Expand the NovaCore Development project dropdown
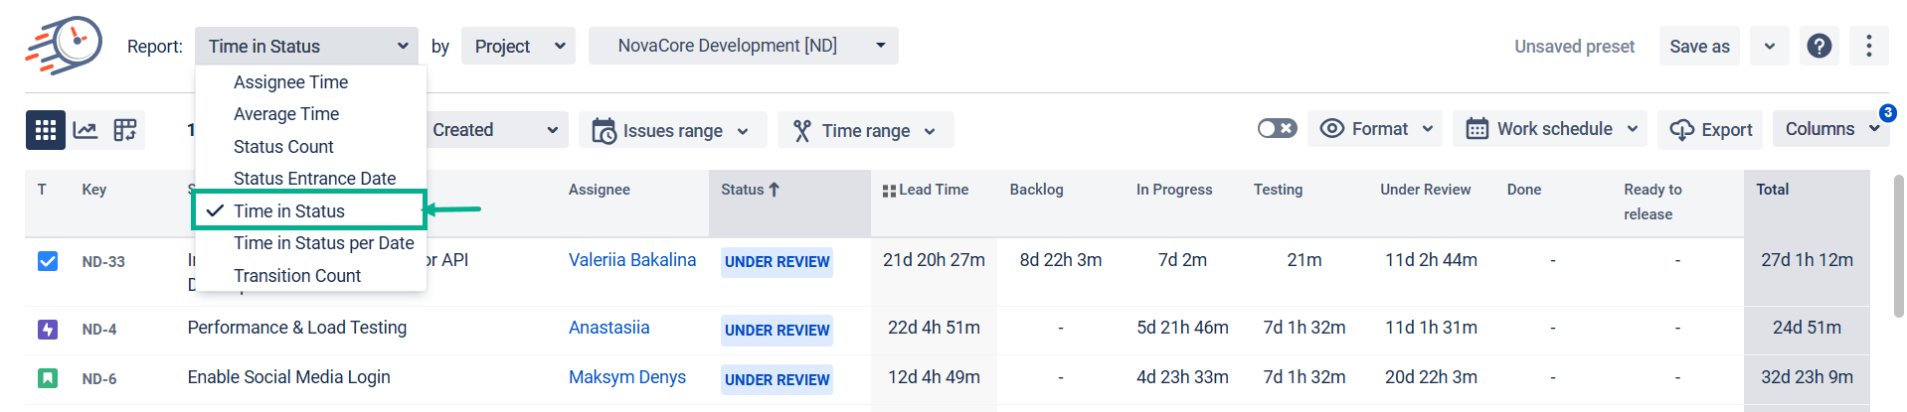Image resolution: width=1907 pixels, height=412 pixels. 743,46
